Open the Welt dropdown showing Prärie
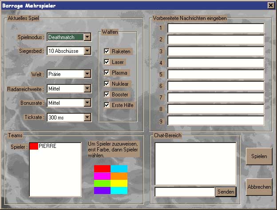This screenshot has width=277, height=210. coord(87,74)
